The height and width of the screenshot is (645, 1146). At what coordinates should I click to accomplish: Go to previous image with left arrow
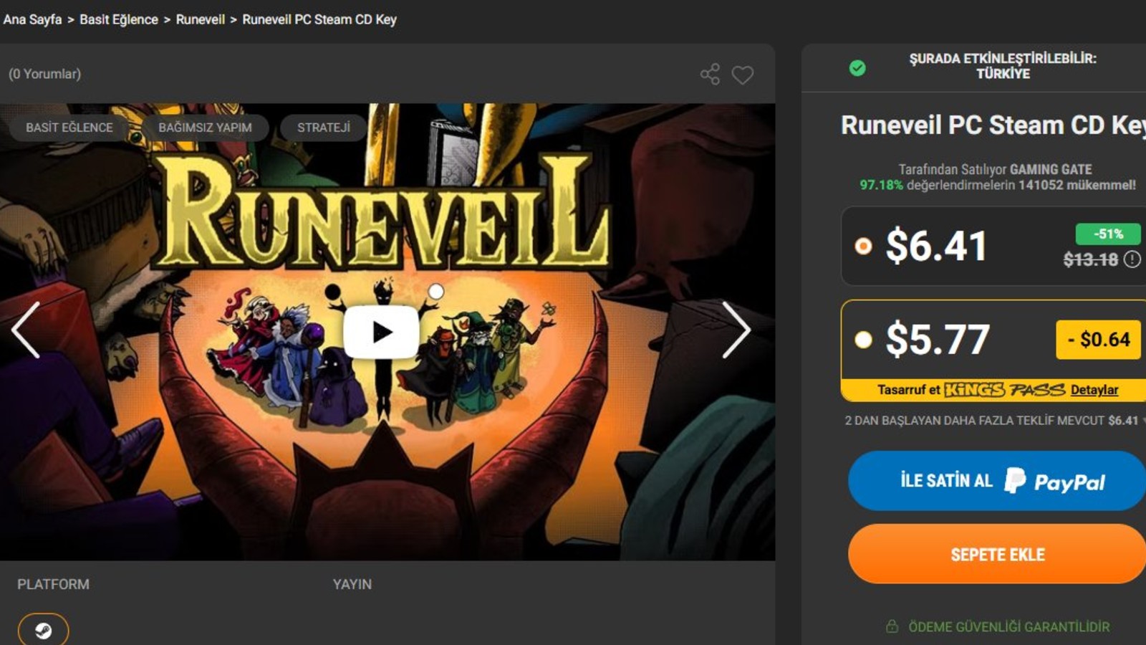[26, 330]
